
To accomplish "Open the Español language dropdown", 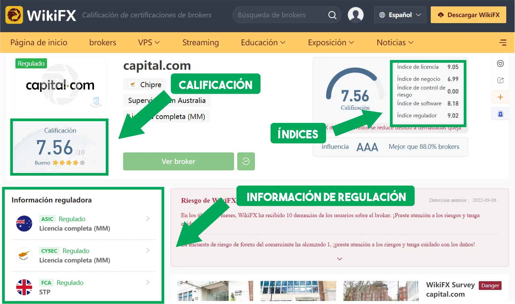I will coord(400,15).
